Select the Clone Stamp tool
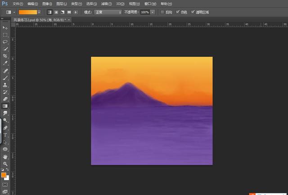Viewport: 288px width, 195px height. click(x=5, y=84)
